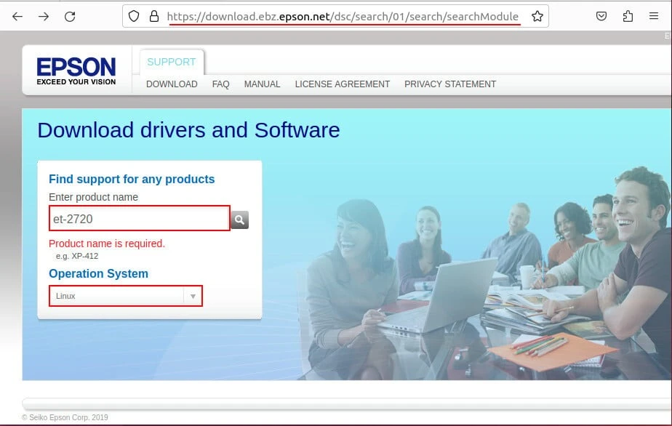Viewport: 672px width, 426px height.
Task: Reload the current page
Action: 70,16
